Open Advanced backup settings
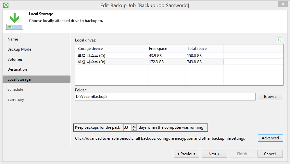This screenshot has width=290, height=164. click(x=271, y=138)
